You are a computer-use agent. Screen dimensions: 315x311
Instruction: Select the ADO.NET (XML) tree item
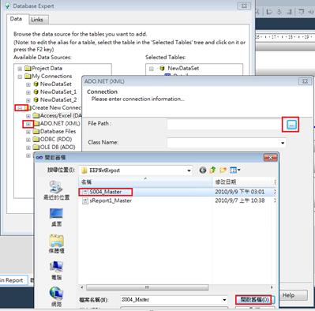[60, 123]
